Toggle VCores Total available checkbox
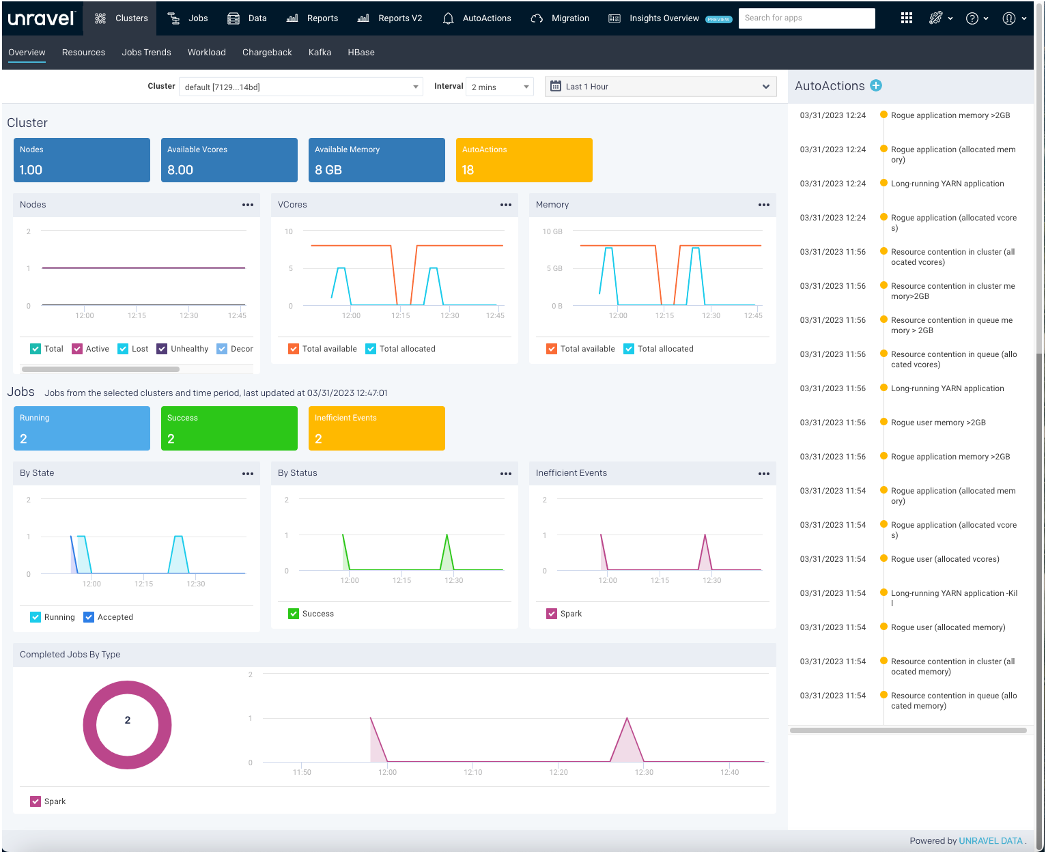1046x854 pixels. coord(294,349)
